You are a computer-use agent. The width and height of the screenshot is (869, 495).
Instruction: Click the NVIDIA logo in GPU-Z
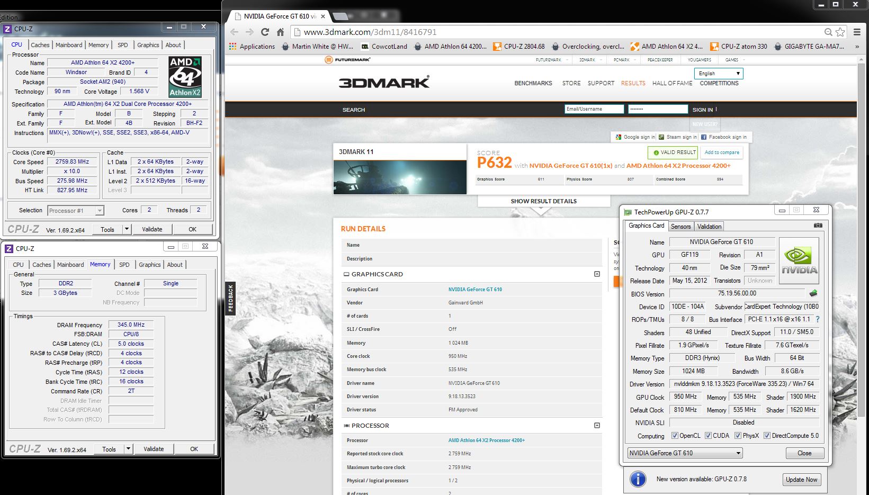799,260
